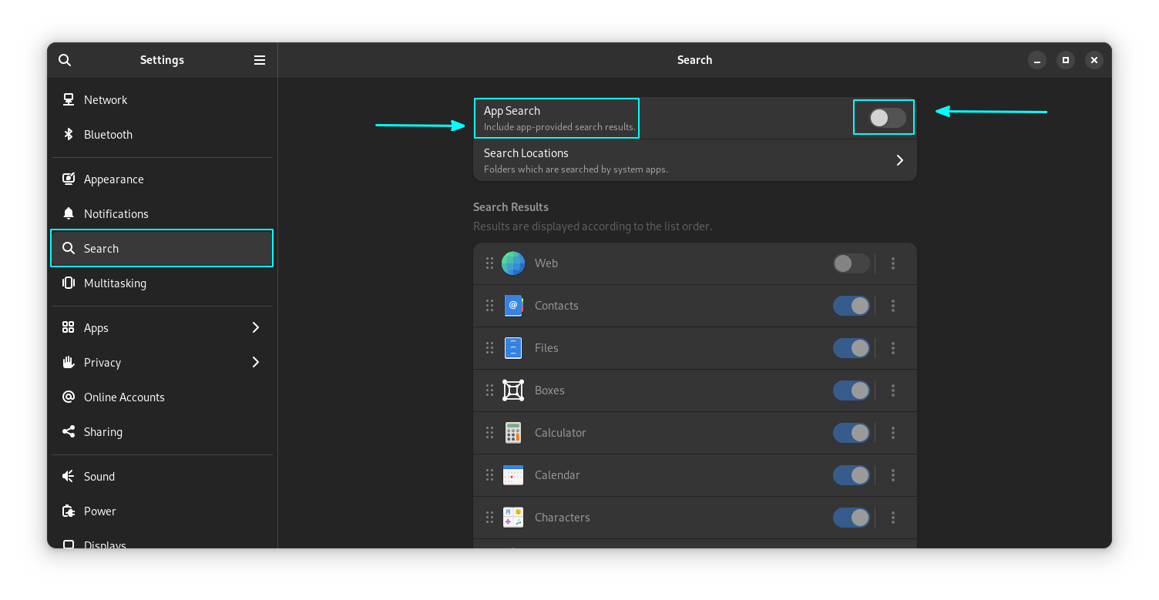The width and height of the screenshot is (1159, 600).
Task: Disable Characters search results
Action: click(851, 518)
